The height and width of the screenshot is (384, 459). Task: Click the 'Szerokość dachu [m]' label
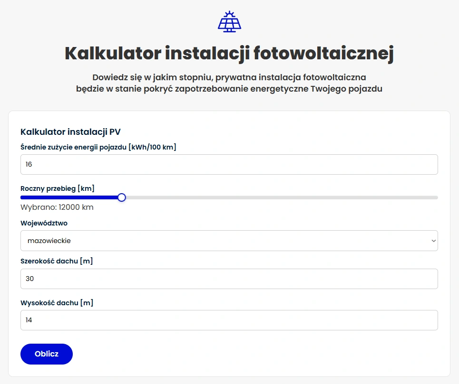pyautogui.click(x=56, y=261)
